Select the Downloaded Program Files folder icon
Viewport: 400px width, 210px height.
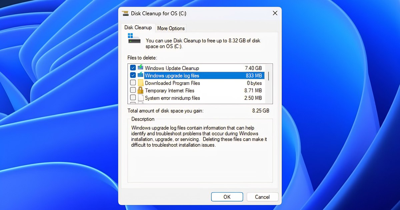(x=141, y=83)
